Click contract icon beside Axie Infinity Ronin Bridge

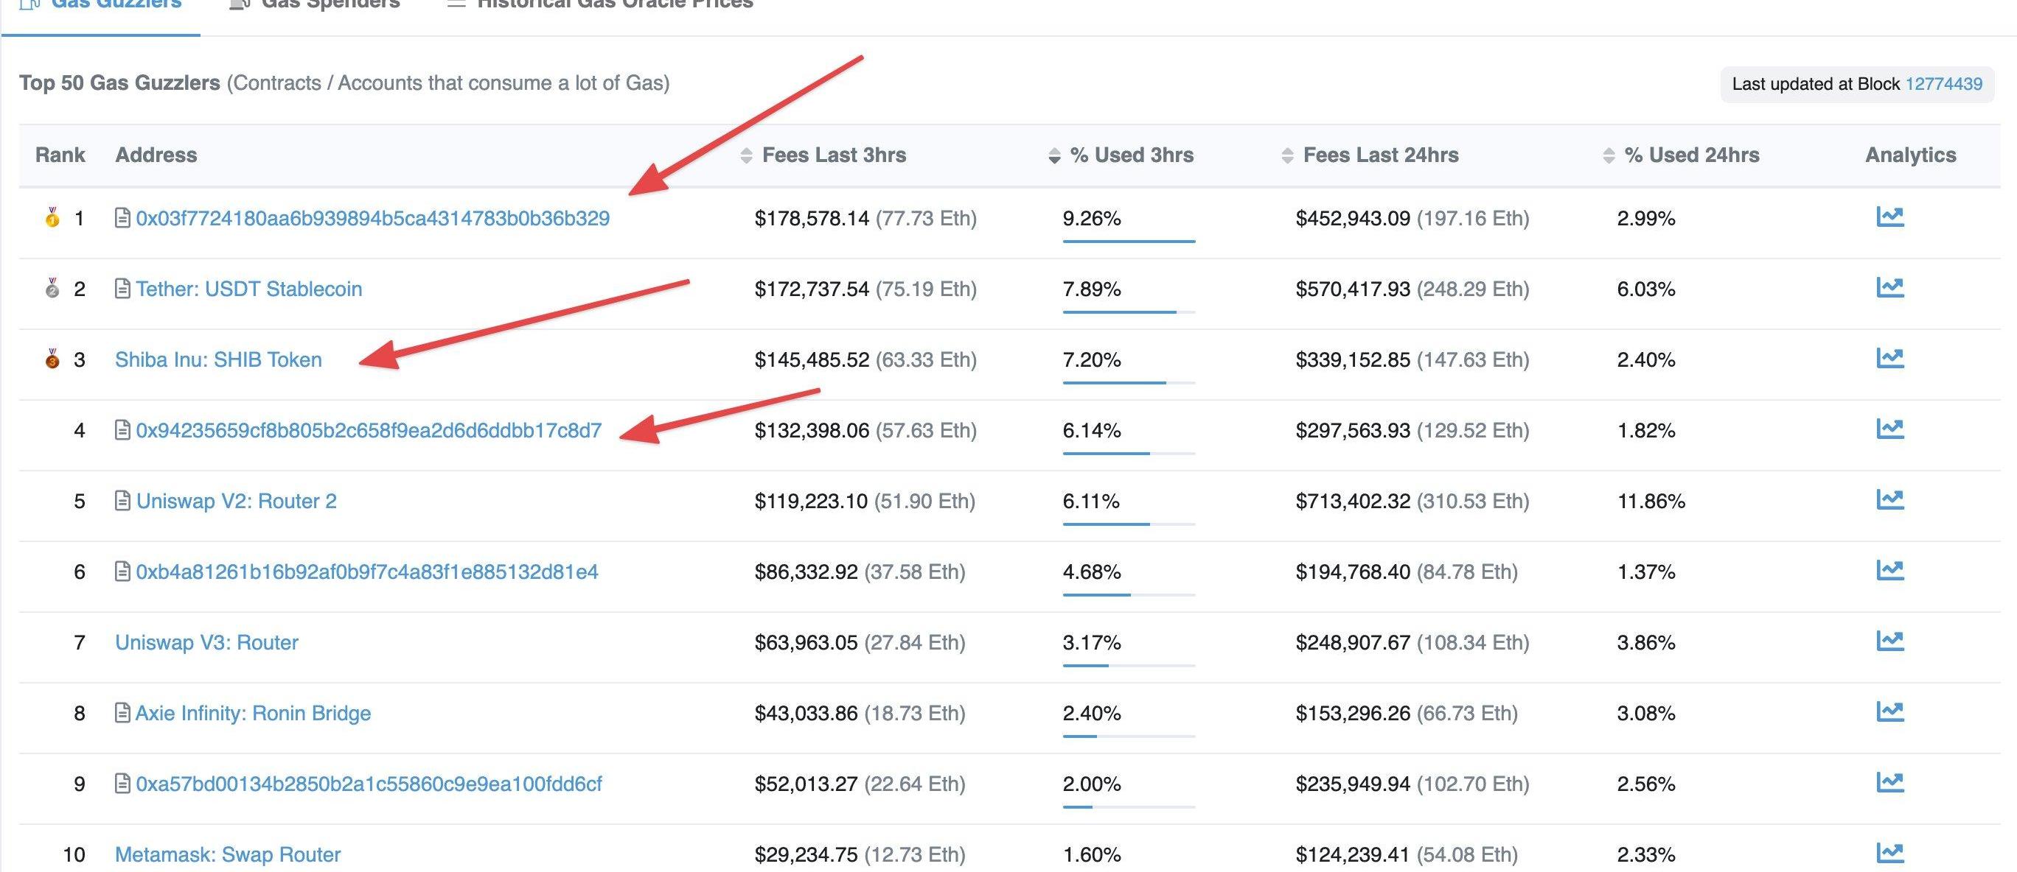(x=122, y=713)
